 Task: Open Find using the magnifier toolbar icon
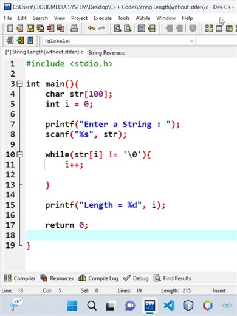pos(118,28)
